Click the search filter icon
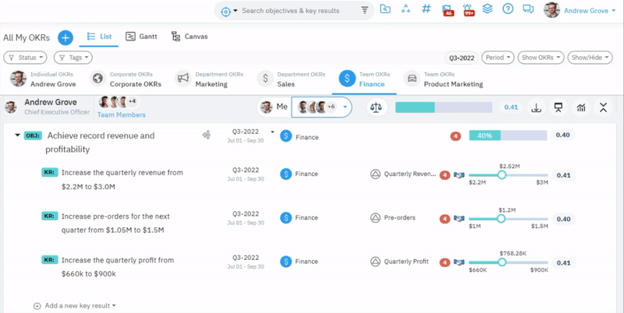The height and width of the screenshot is (313, 624). (365, 11)
